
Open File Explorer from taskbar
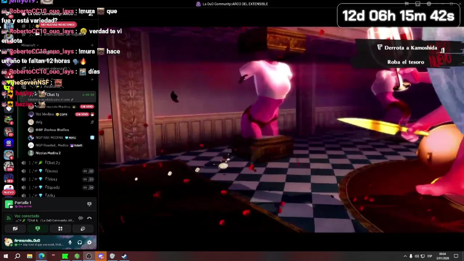[30, 256]
